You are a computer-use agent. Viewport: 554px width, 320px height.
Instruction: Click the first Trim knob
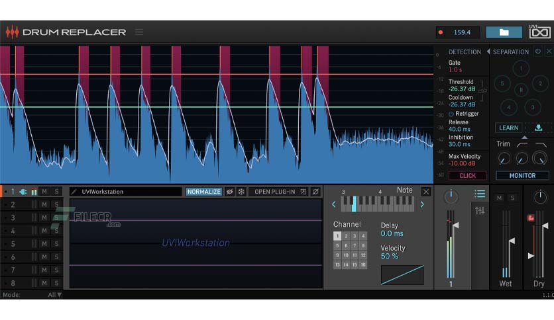click(x=504, y=159)
